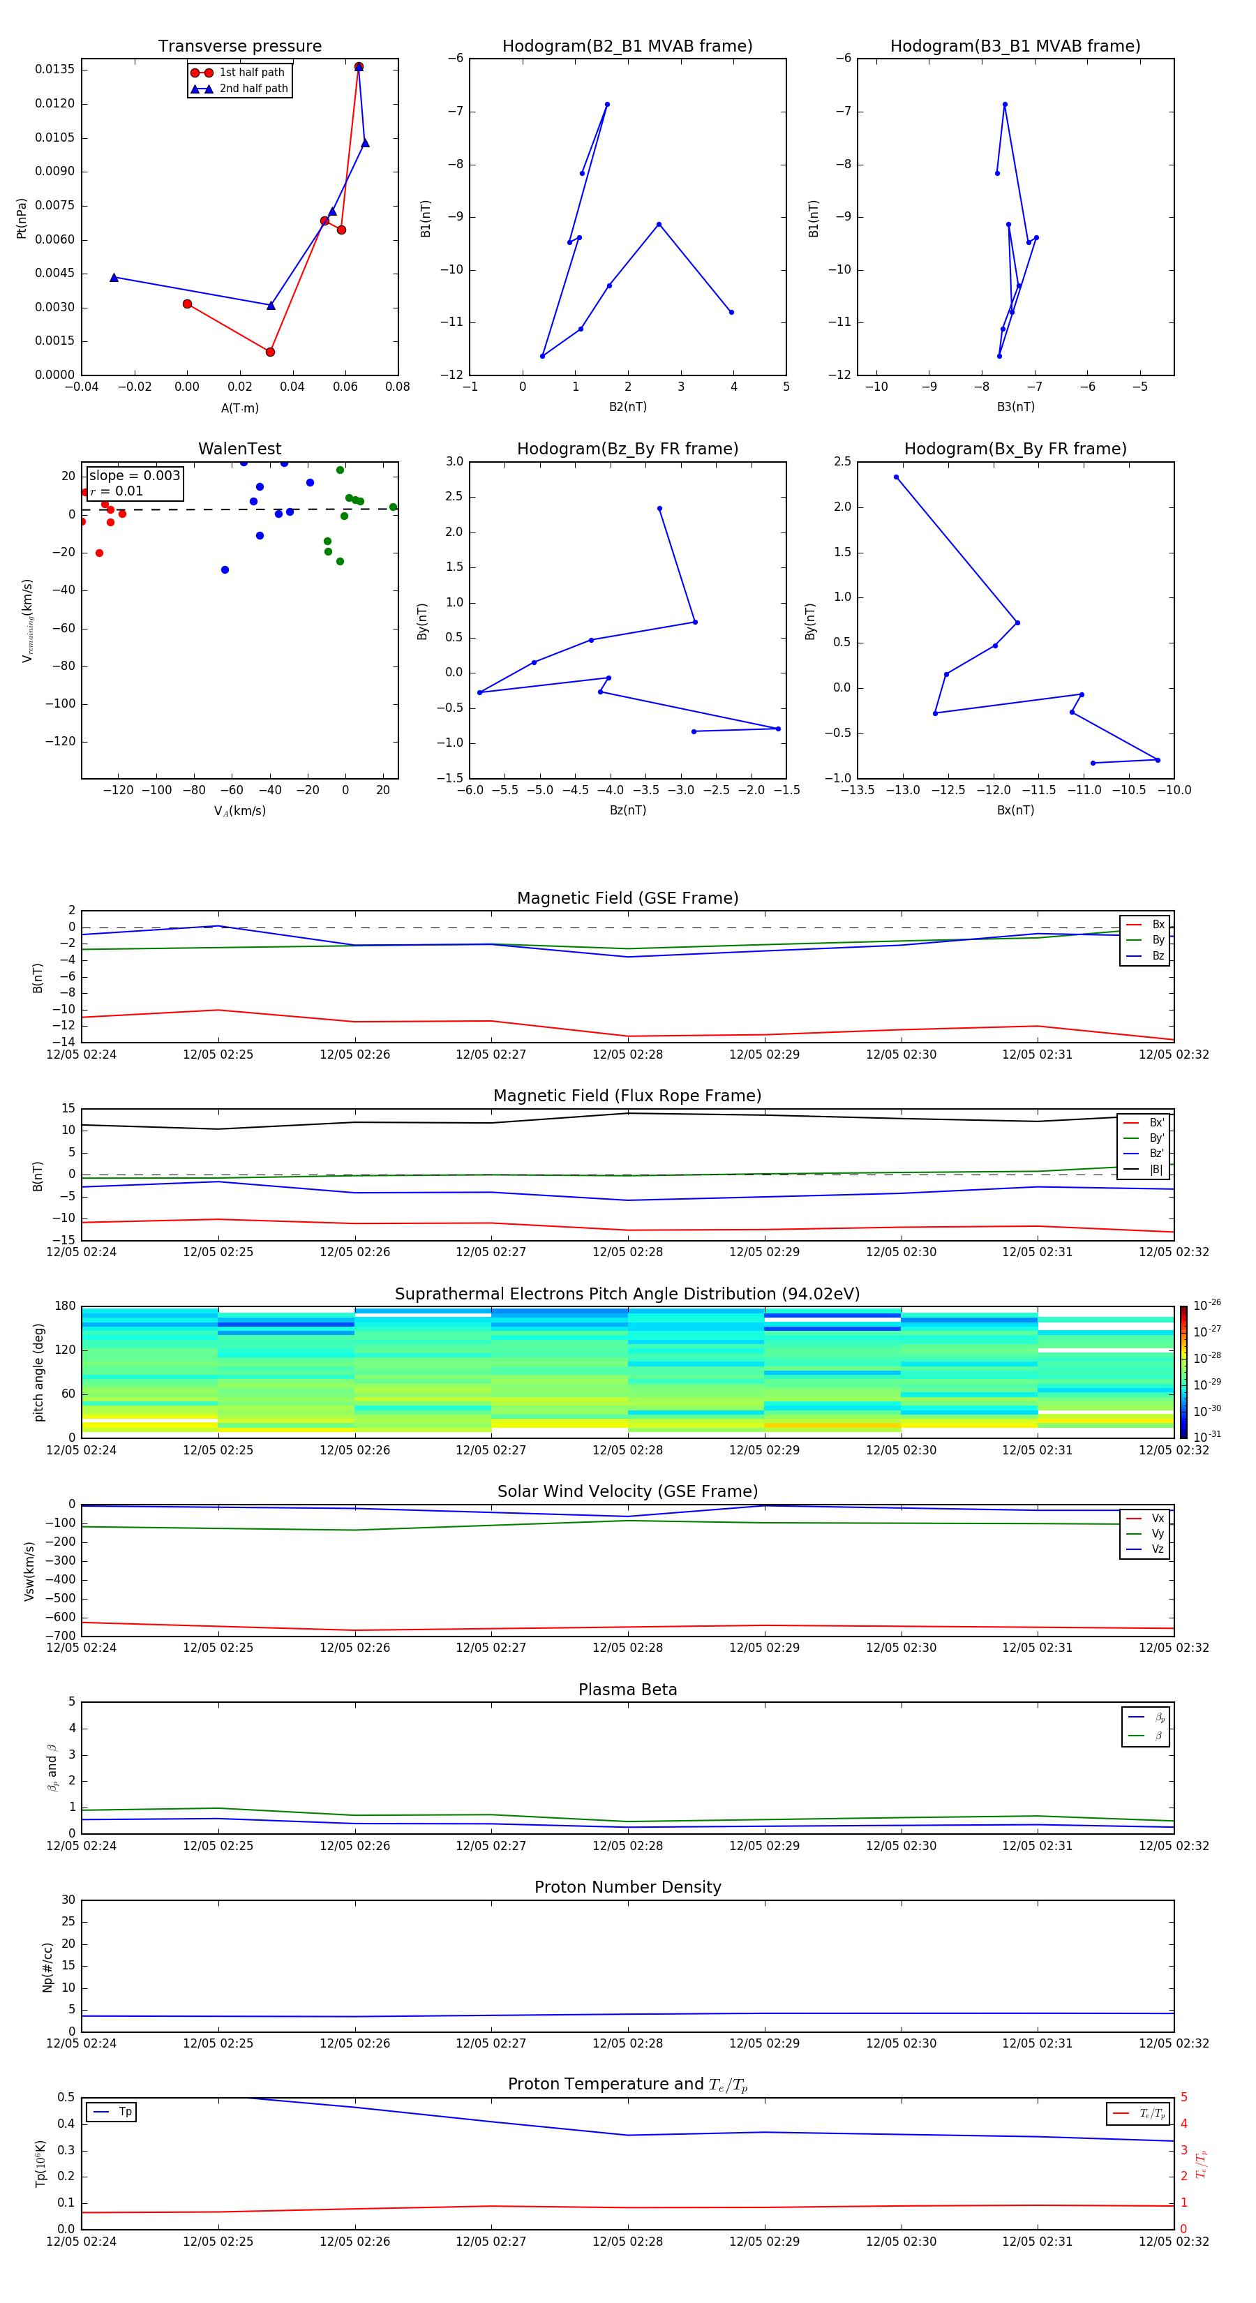
Task: Click the |B| legend entry in Flux Rope plot
Action: tap(1144, 1170)
